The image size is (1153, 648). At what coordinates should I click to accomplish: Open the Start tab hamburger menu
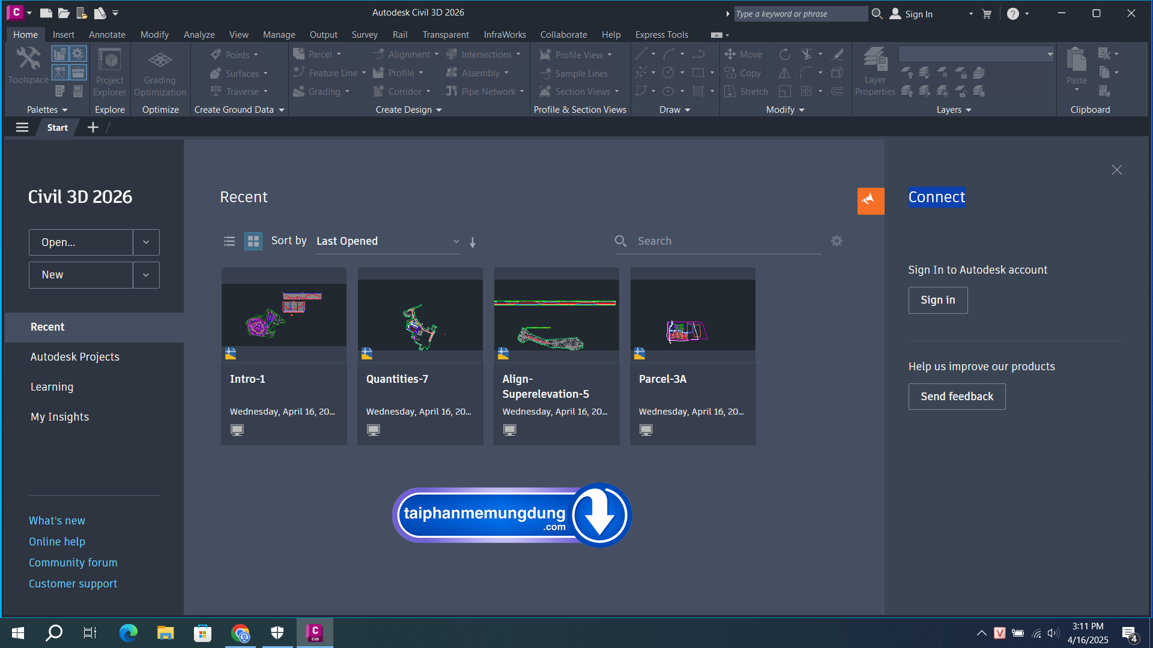coord(22,127)
